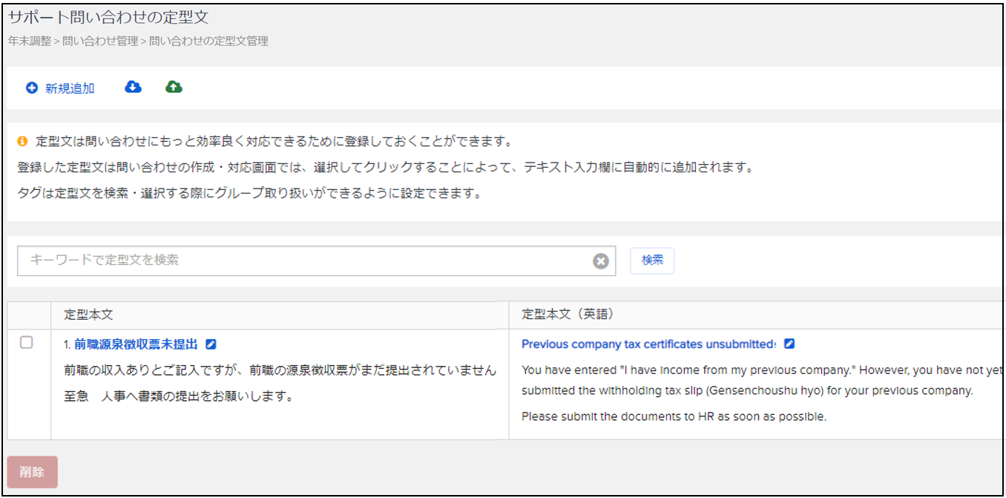
Task: Select the 問い合わせの定型文管理 breadcrumb
Action: pyautogui.click(x=208, y=42)
